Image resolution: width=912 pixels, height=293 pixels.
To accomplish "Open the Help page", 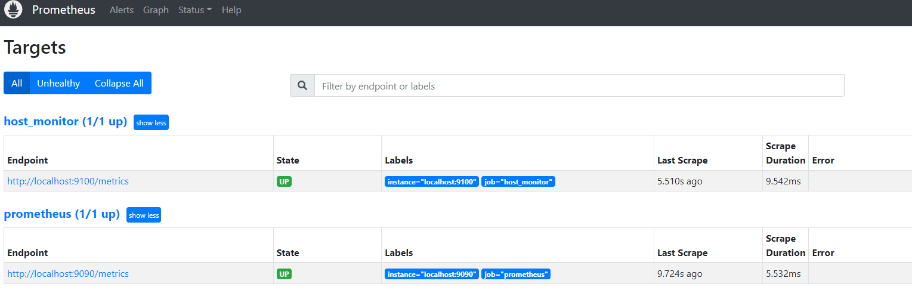I will tap(231, 10).
